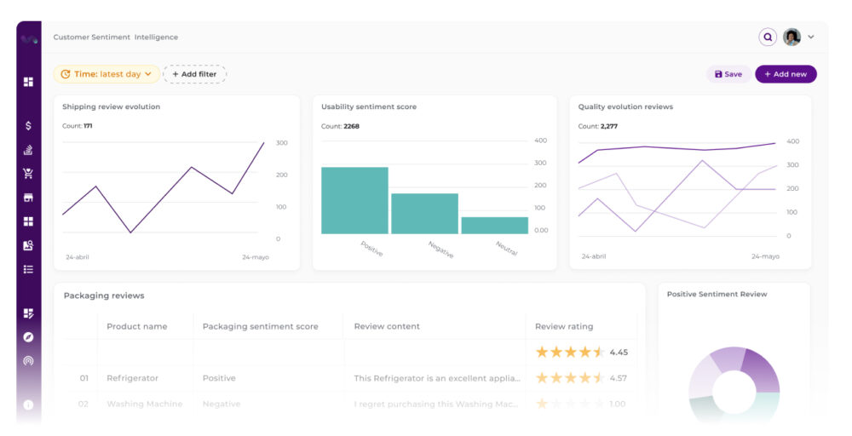Click the Save button

click(728, 74)
